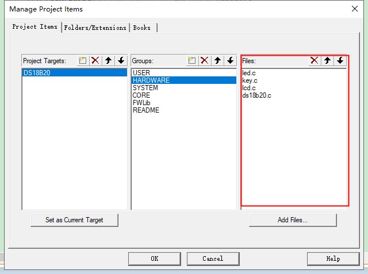Viewport: 368px width, 274px height.
Task: Move project target down
Action: point(121,61)
